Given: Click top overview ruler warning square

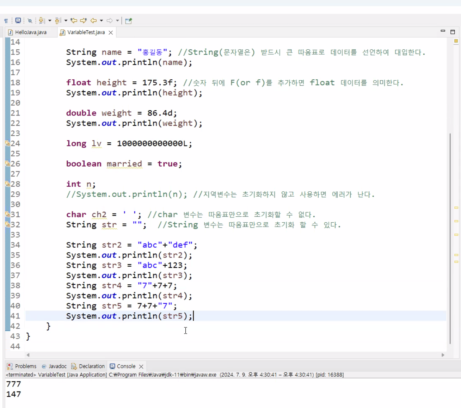Looking at the screenshot, I should click(456, 41).
